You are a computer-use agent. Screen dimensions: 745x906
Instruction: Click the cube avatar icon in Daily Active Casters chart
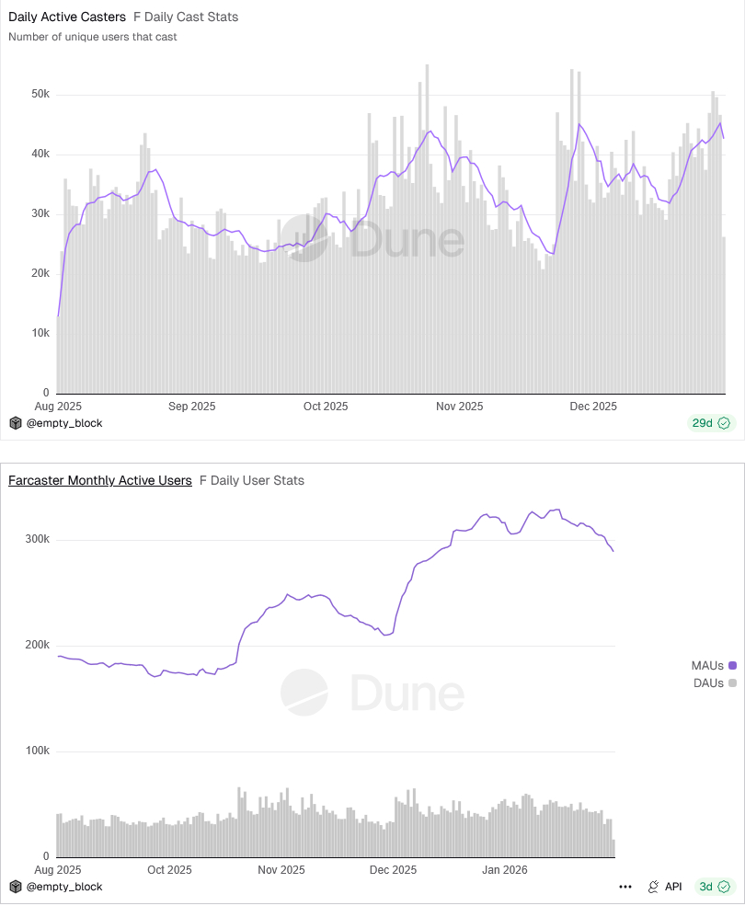coord(15,423)
